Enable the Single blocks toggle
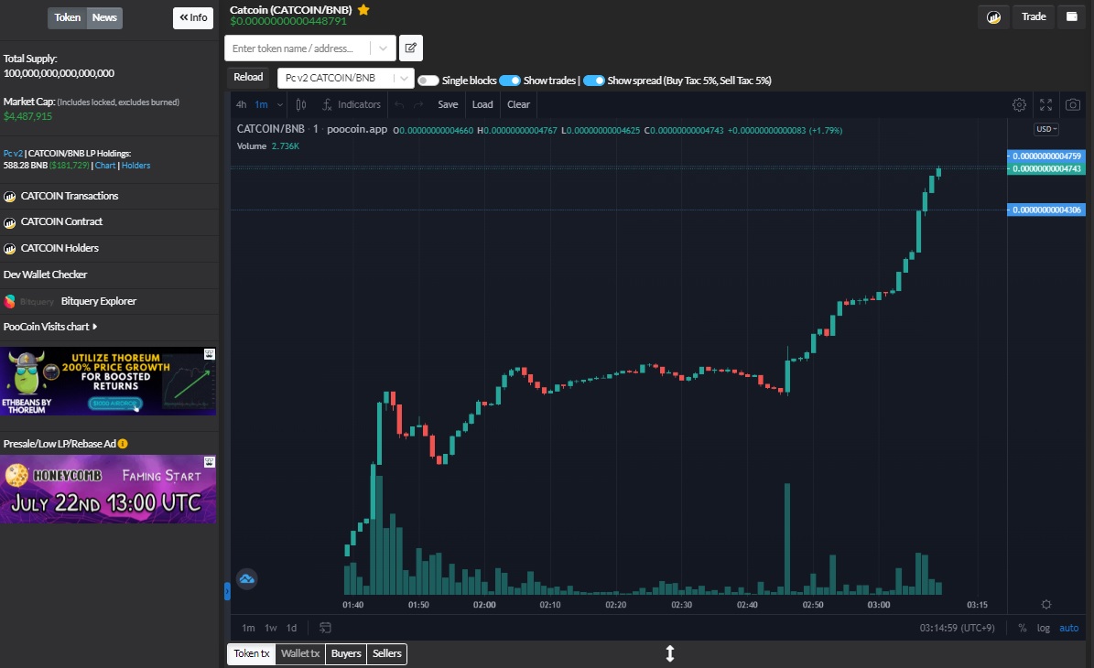This screenshot has height=668, width=1094. [x=428, y=81]
